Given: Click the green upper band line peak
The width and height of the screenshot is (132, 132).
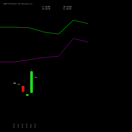Looking at the screenshot, I should [73, 20].
